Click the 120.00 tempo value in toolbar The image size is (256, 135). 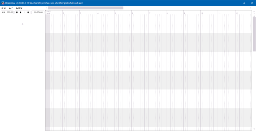tap(10, 12)
